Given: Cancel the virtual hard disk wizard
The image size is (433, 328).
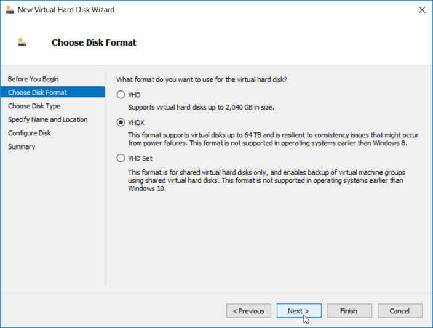Looking at the screenshot, I should coord(400,311).
